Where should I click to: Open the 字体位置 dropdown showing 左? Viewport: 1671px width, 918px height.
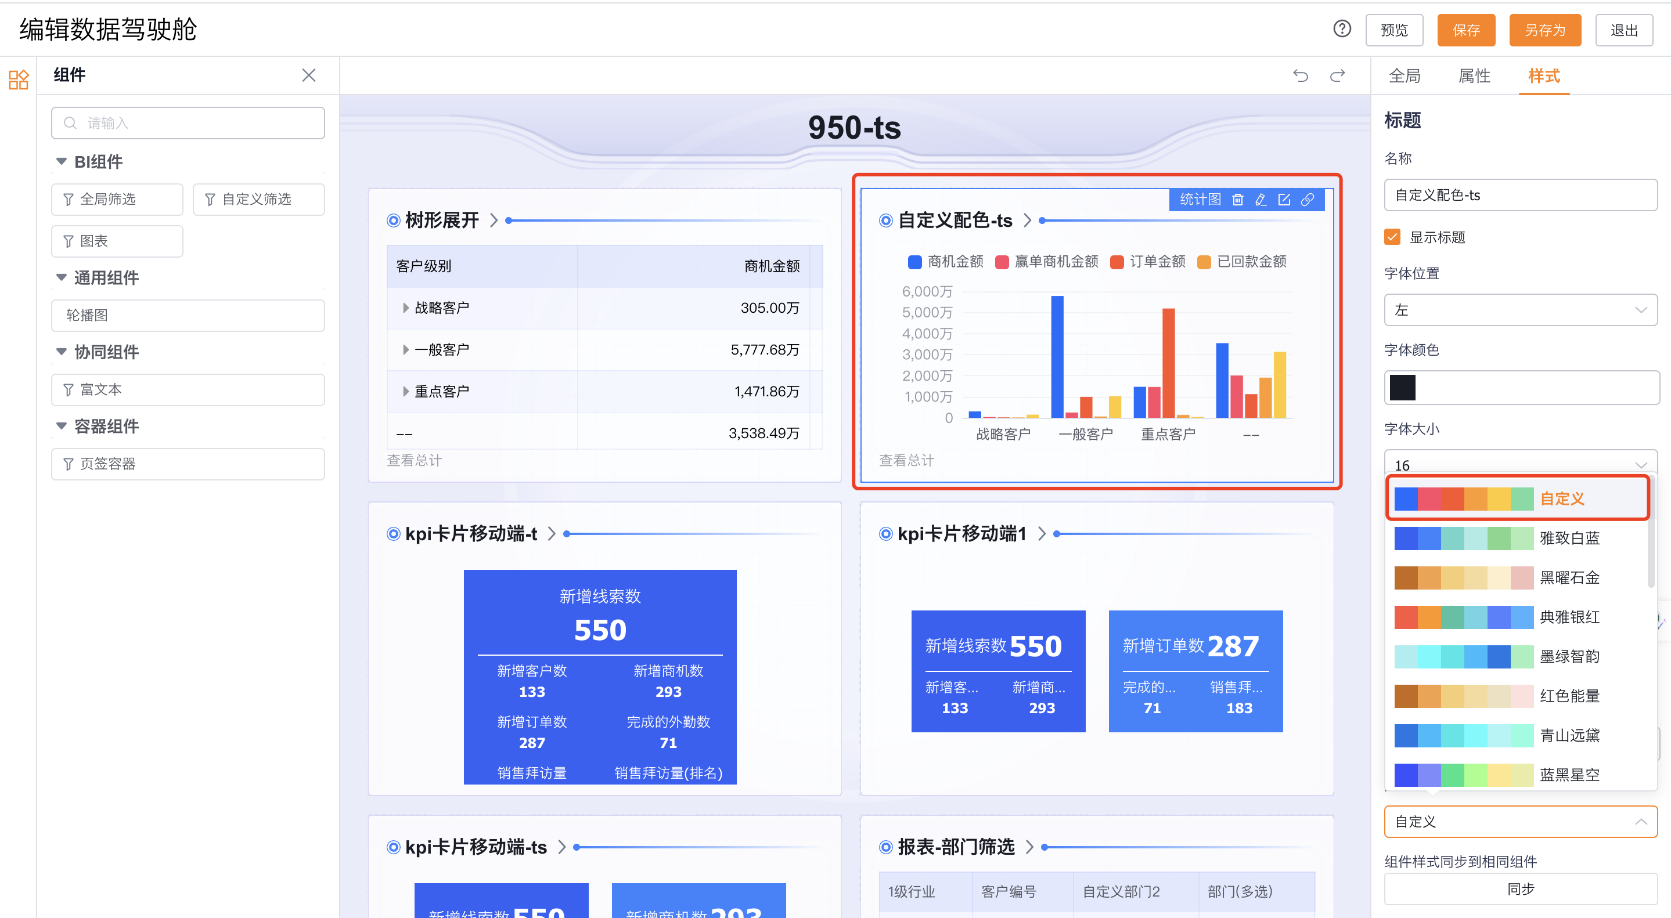1521,310
